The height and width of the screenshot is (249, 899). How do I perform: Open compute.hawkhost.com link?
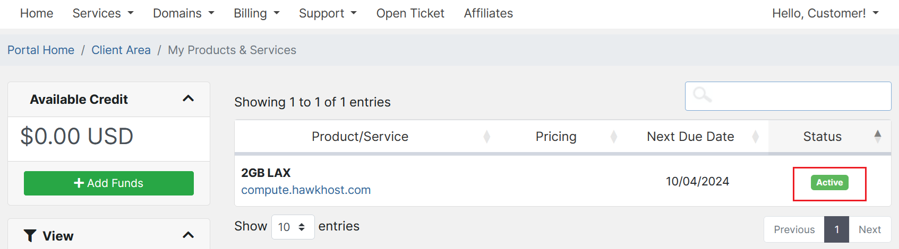306,190
